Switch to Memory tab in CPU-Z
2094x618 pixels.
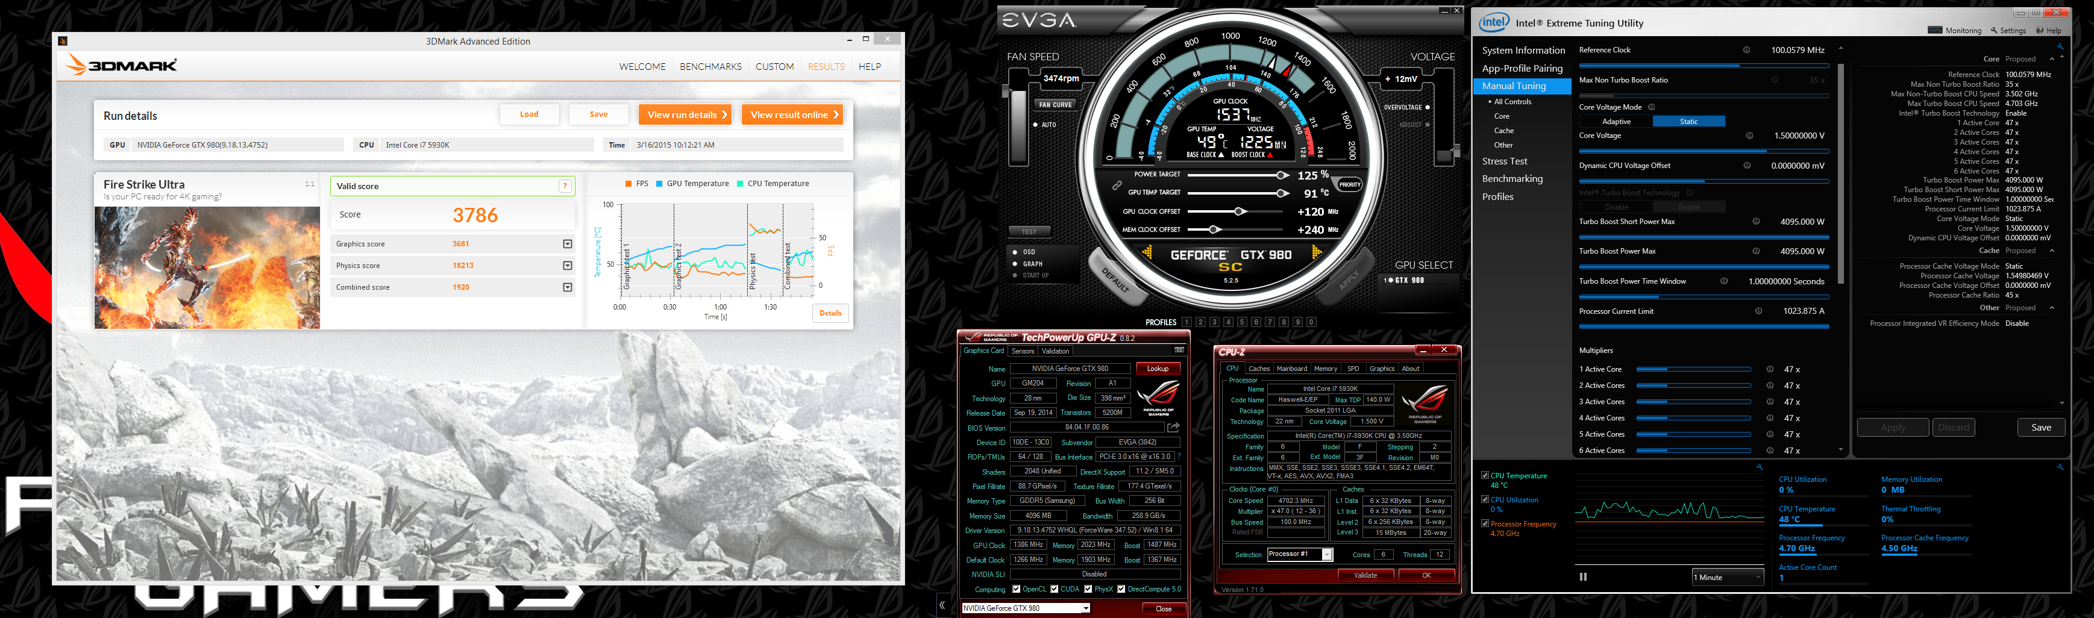[x=1325, y=369]
